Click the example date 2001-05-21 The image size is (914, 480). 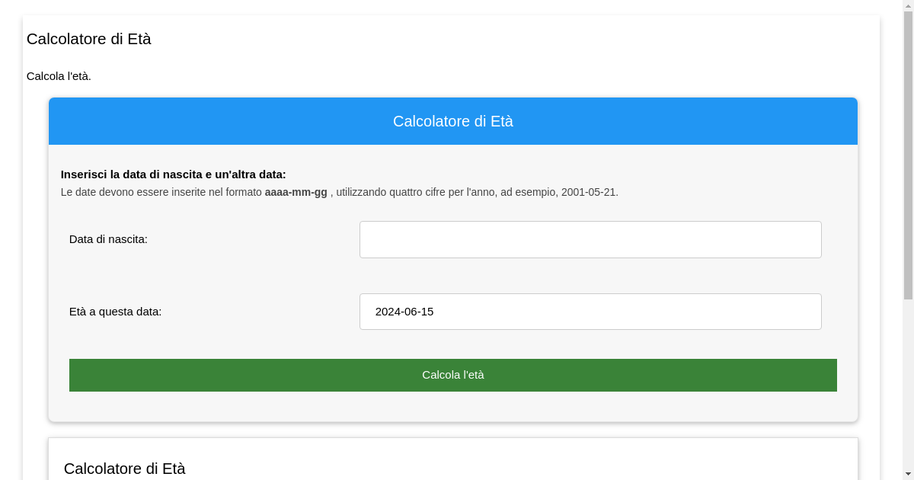pos(588,192)
